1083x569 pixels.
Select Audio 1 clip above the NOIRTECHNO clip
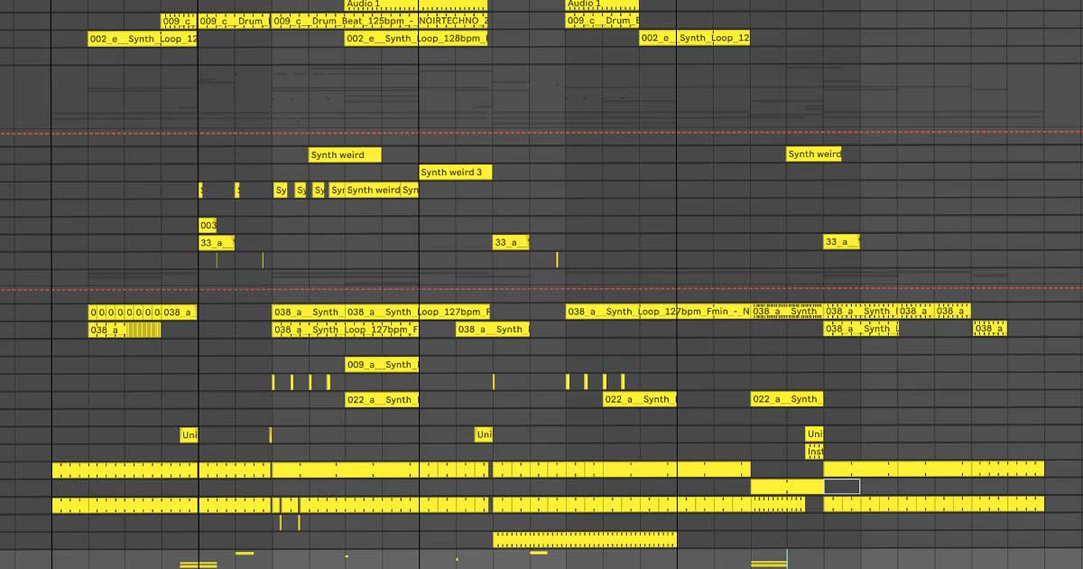[416, 5]
